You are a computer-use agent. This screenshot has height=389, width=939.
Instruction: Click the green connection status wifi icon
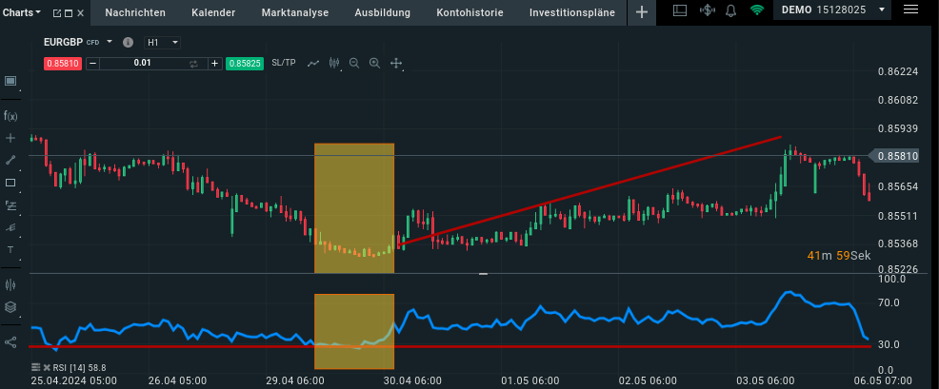point(757,10)
